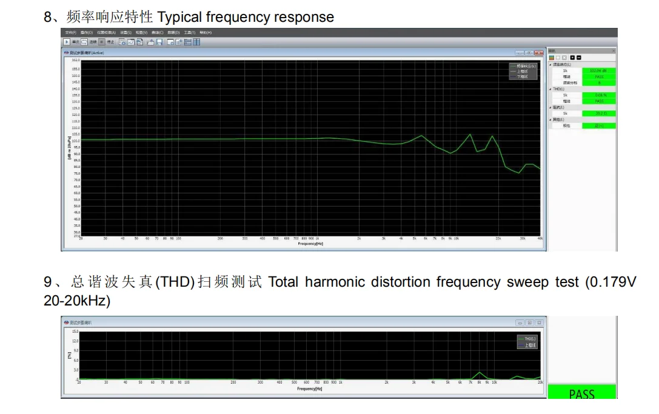This screenshot has width=659, height=414.
Task: Select the value 8 in the frequency response group
Action: 599,83
